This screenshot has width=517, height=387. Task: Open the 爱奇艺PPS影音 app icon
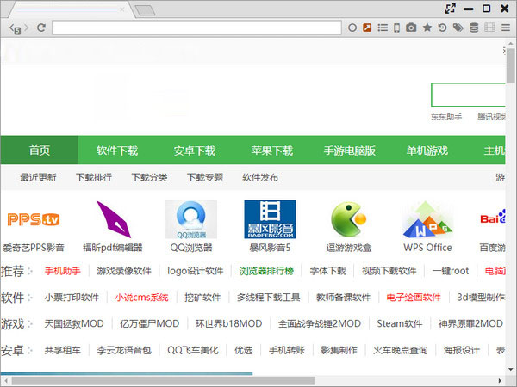[34, 219]
